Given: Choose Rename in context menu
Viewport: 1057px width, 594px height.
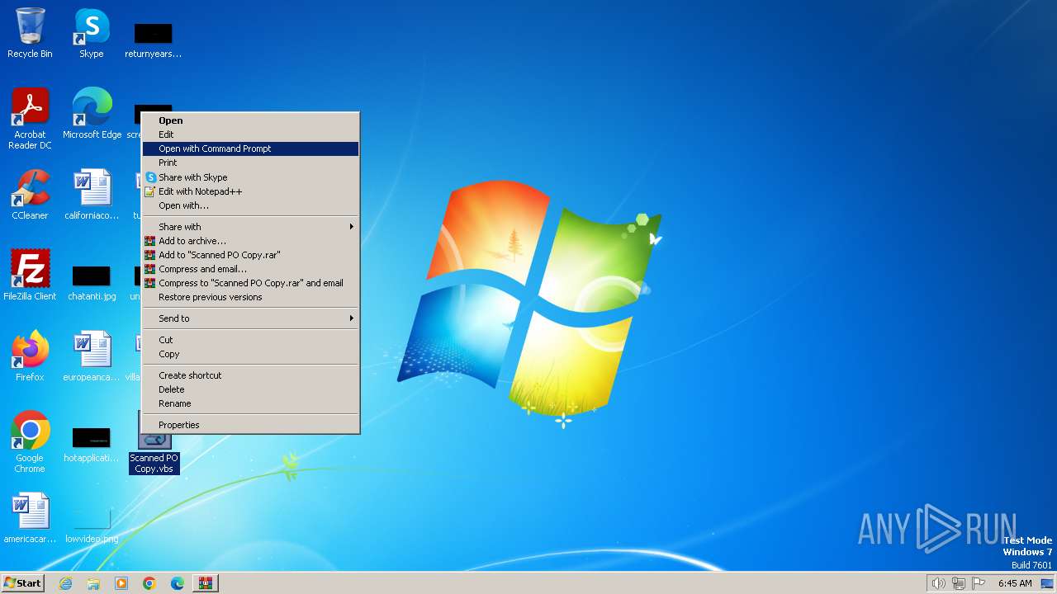Looking at the screenshot, I should pos(250,403).
